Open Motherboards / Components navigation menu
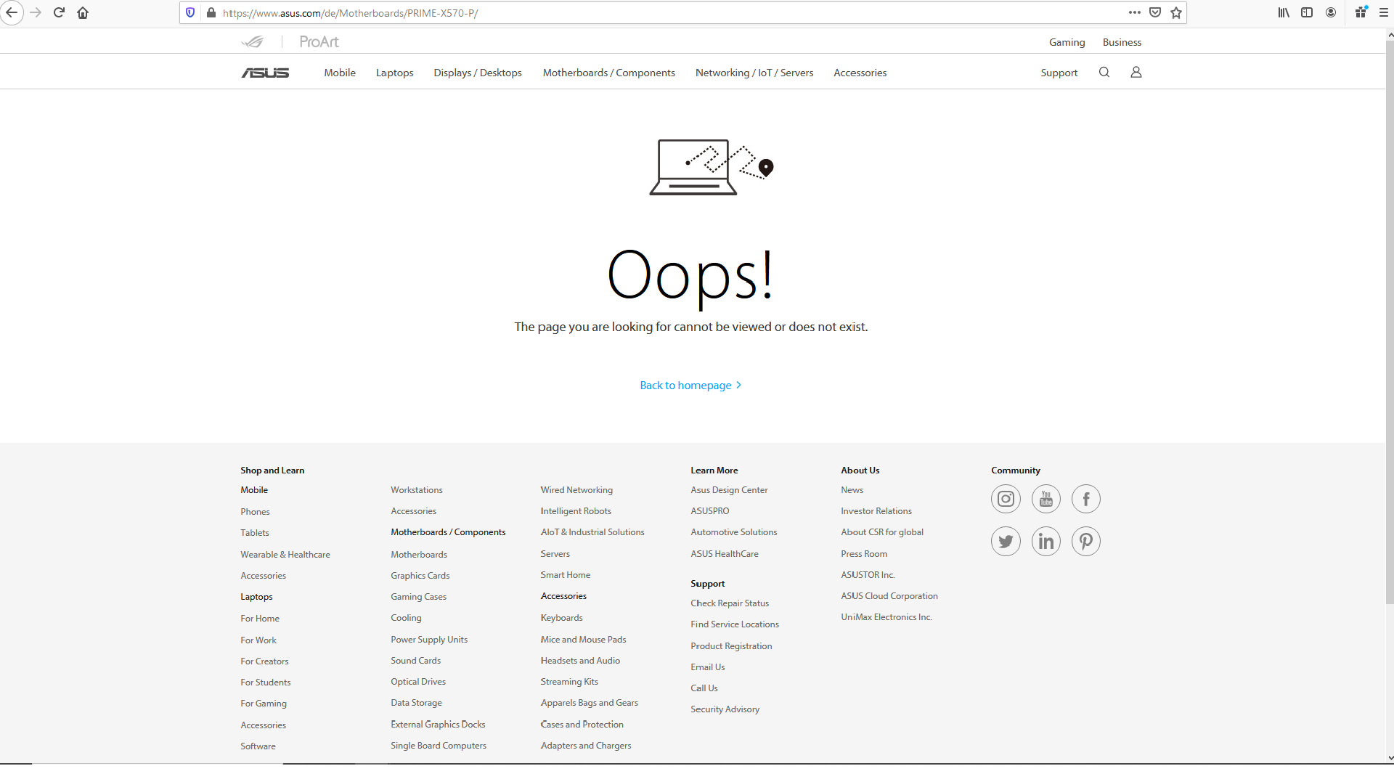 pos(608,73)
